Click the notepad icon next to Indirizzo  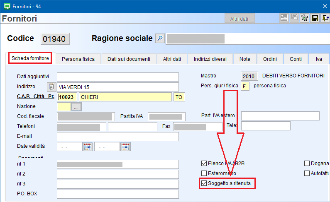(x=51, y=87)
